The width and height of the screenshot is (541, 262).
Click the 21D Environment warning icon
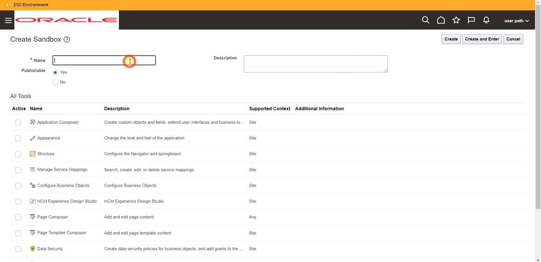click(7, 5)
